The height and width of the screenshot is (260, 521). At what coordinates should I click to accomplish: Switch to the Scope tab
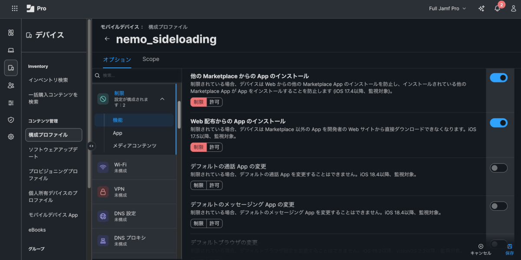(151, 59)
